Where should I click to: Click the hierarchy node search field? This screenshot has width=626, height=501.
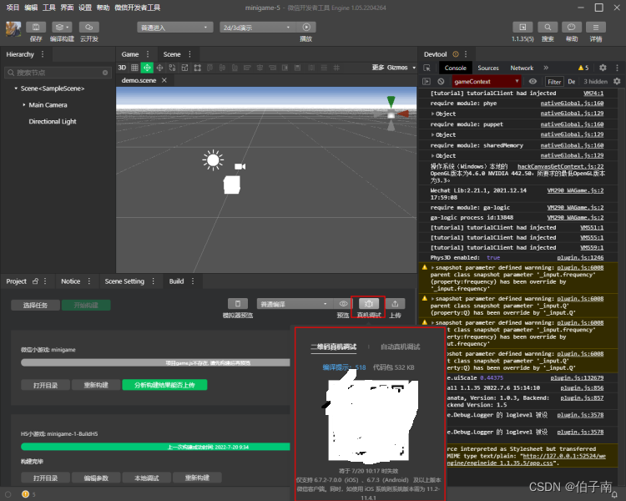[58, 73]
